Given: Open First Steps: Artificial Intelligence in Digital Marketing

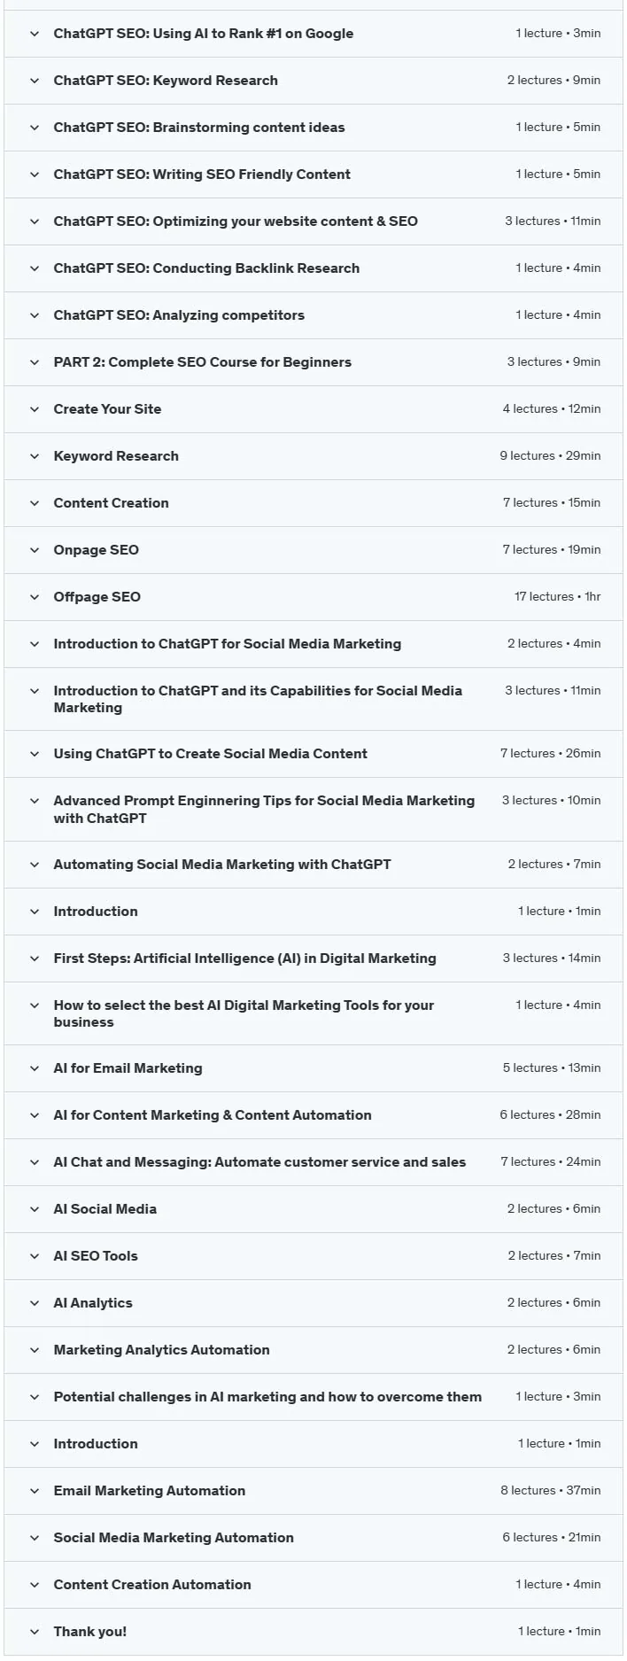Looking at the screenshot, I should click(x=244, y=959).
